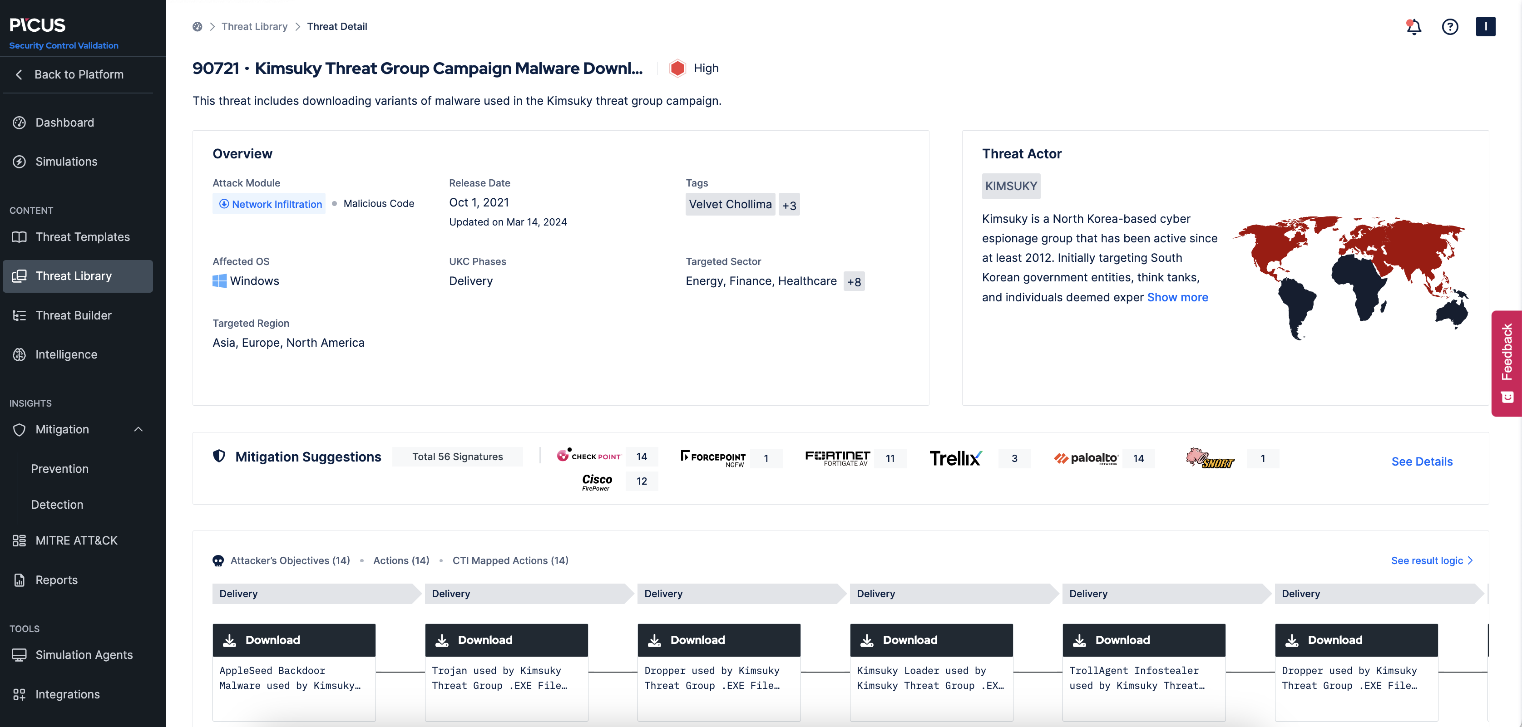1522x727 pixels.
Task: Open Simulations from the sidebar
Action: point(66,161)
